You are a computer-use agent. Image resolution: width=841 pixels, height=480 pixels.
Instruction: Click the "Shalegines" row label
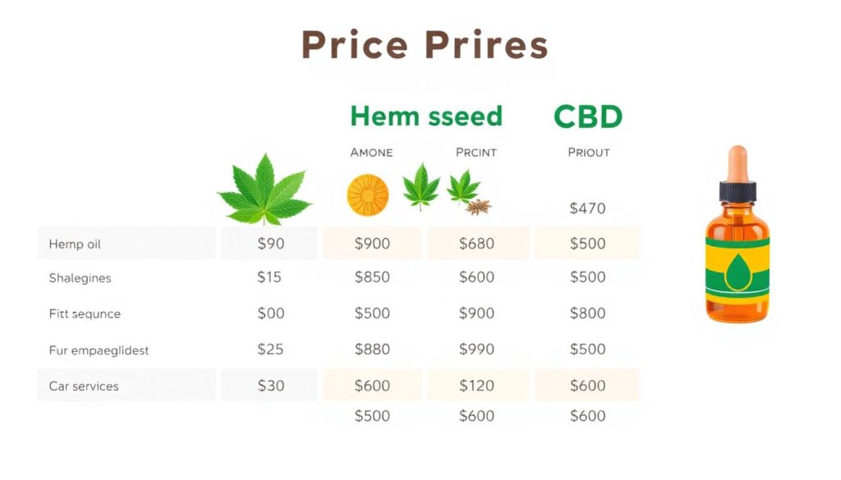80,278
